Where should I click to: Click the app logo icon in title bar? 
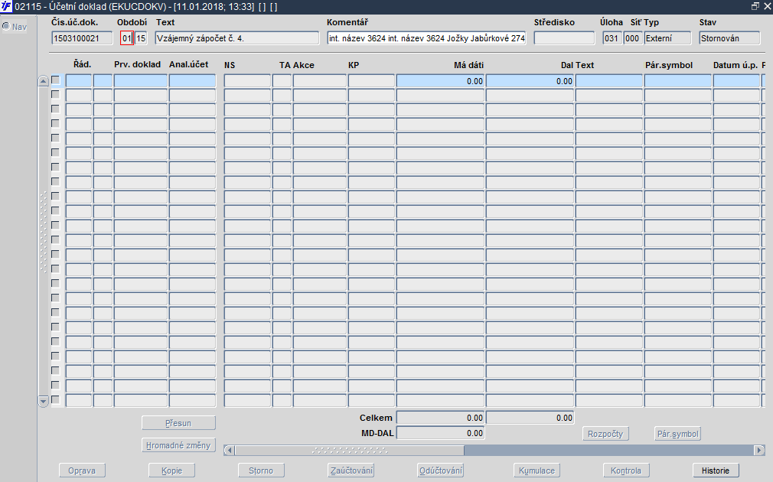6,6
